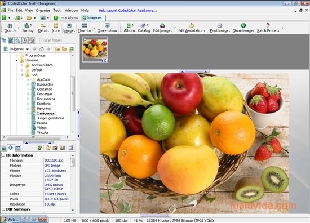This screenshot has width=310, height=223.
Task: Start the Screenshow slideshow
Action: click(107, 28)
